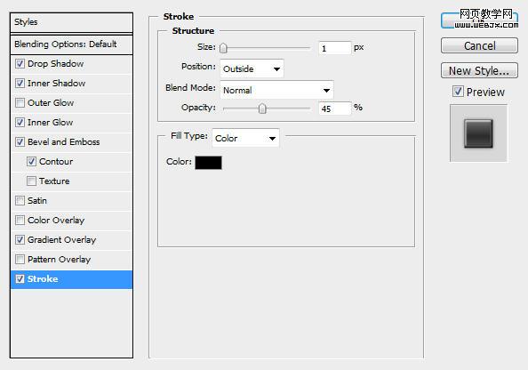Toggle the Satin effect checkbox
This screenshot has height=370, width=528.
click(20, 200)
